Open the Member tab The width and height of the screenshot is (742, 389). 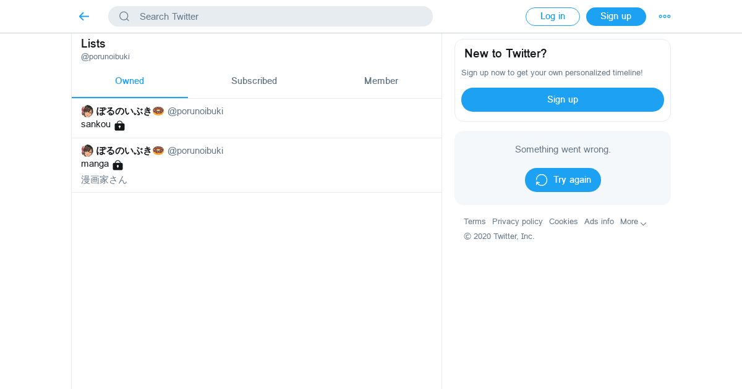381,81
